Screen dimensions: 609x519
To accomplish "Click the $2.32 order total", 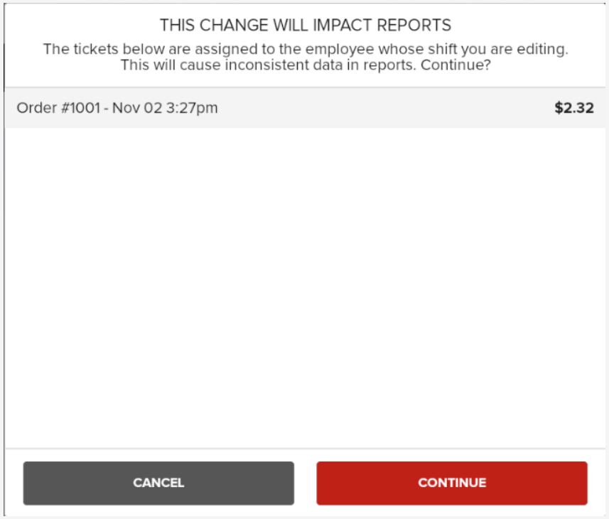I will tap(573, 109).
